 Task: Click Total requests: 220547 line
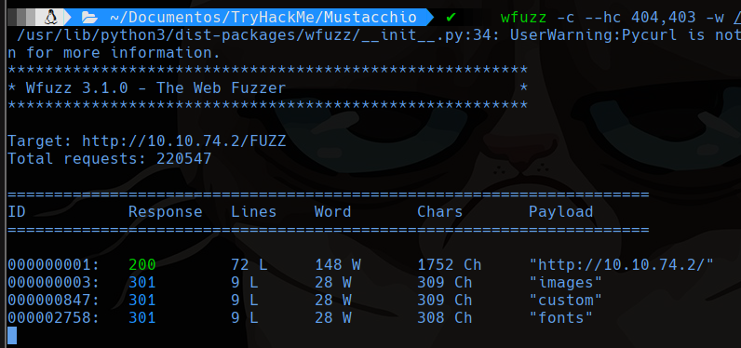[110, 159]
